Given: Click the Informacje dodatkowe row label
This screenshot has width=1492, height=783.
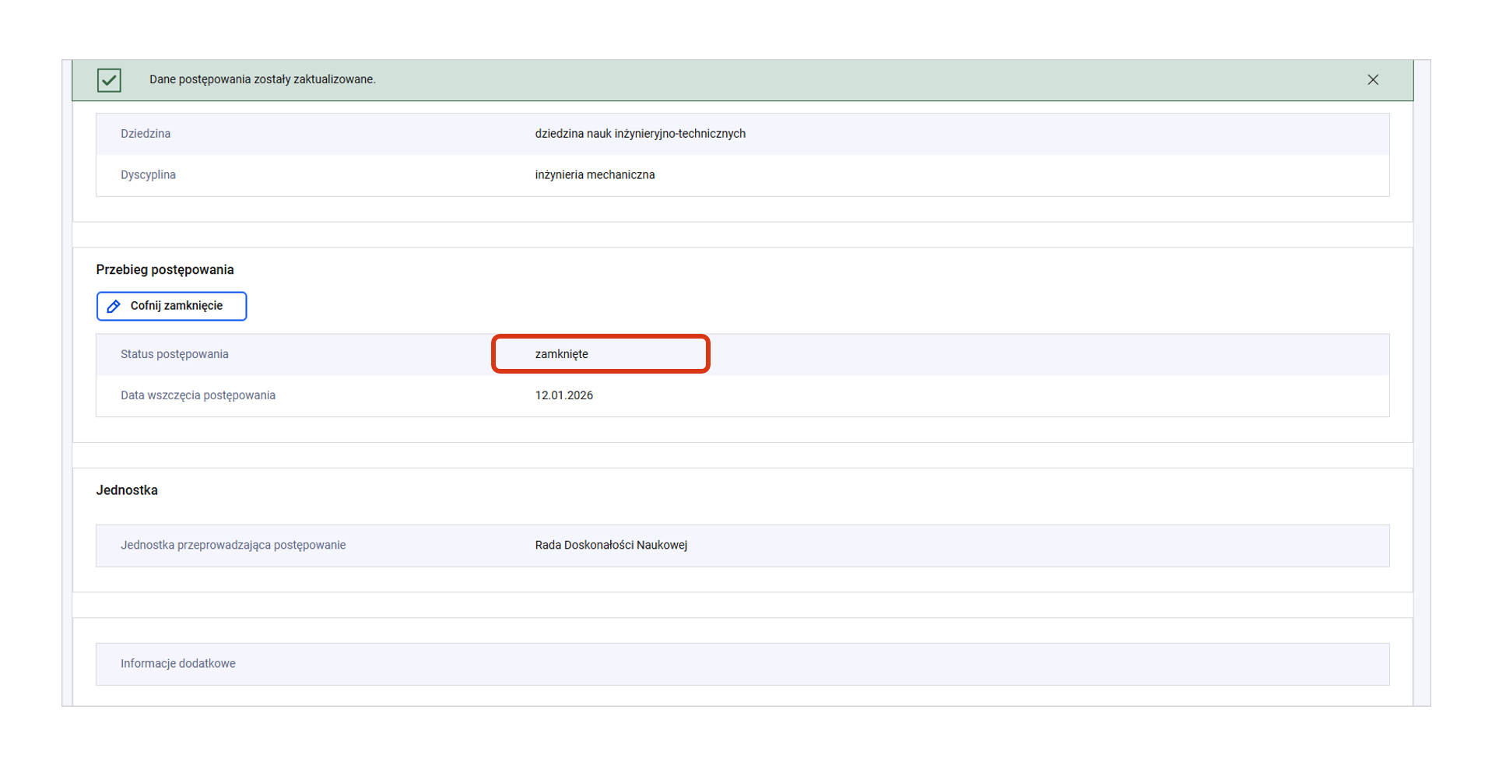Looking at the screenshot, I should pos(177,664).
